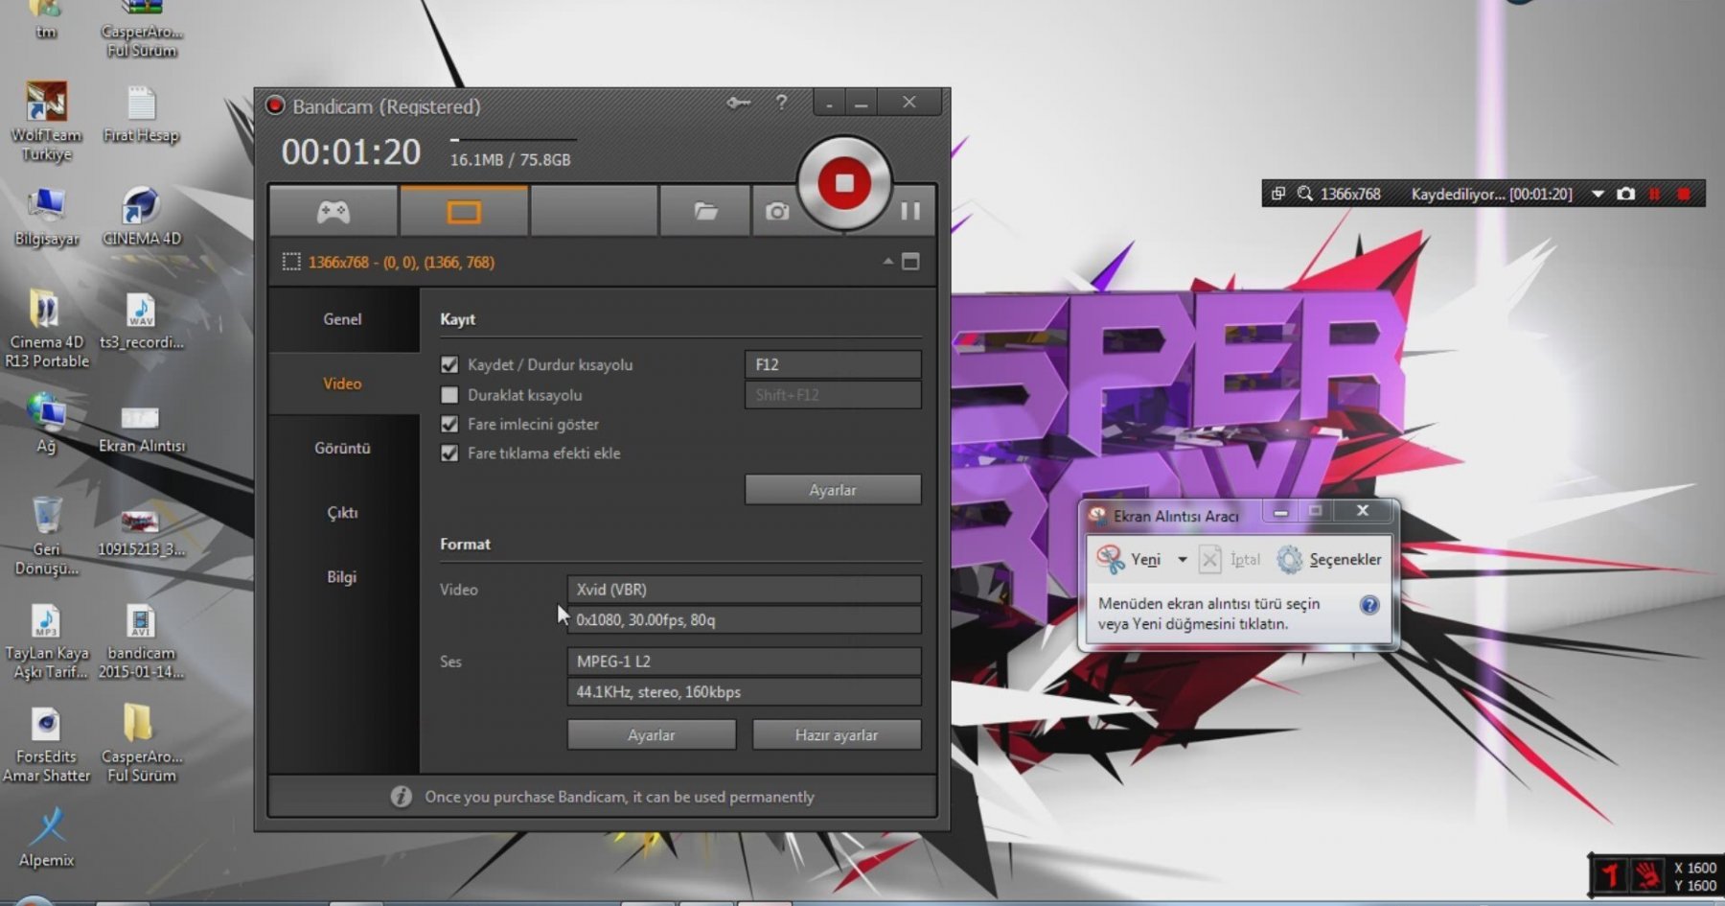Click İptal in Ekran Alıntısı Aracı
This screenshot has width=1725, height=906.
tap(1230, 559)
